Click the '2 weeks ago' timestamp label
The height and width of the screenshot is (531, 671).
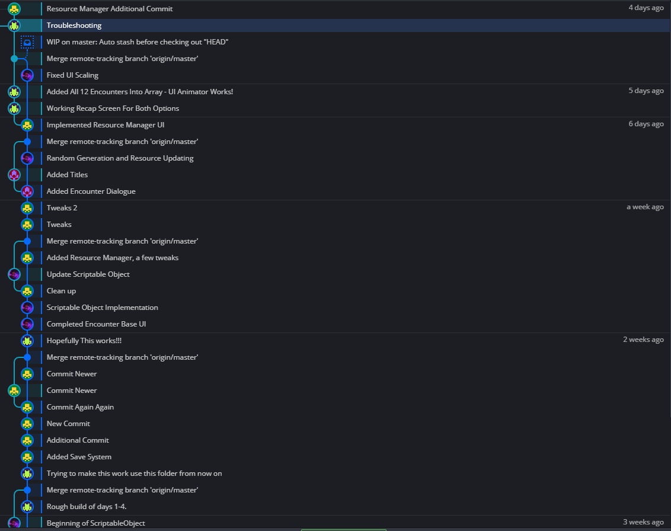point(643,340)
